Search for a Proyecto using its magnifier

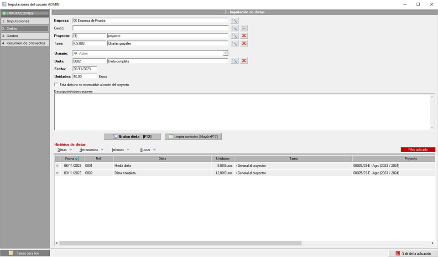235,36
